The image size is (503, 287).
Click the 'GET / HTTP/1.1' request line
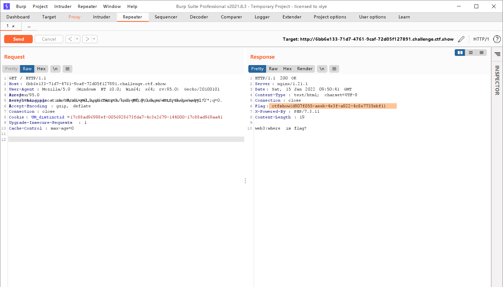tap(28, 78)
